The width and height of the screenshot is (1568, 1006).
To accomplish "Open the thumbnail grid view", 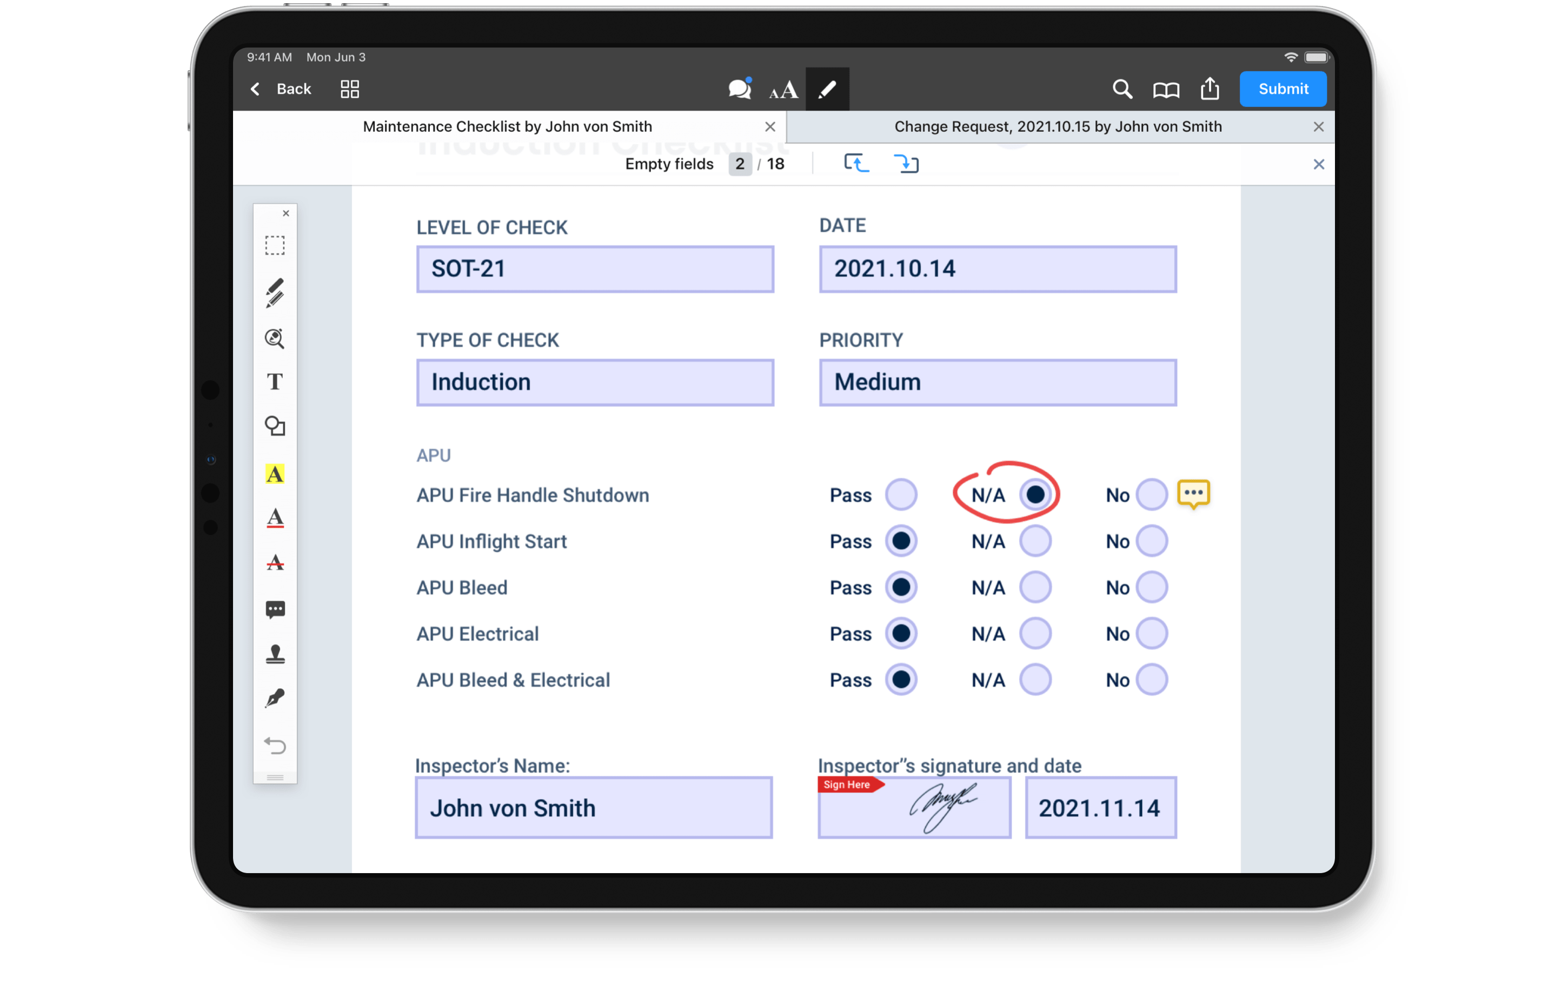I will [x=350, y=89].
